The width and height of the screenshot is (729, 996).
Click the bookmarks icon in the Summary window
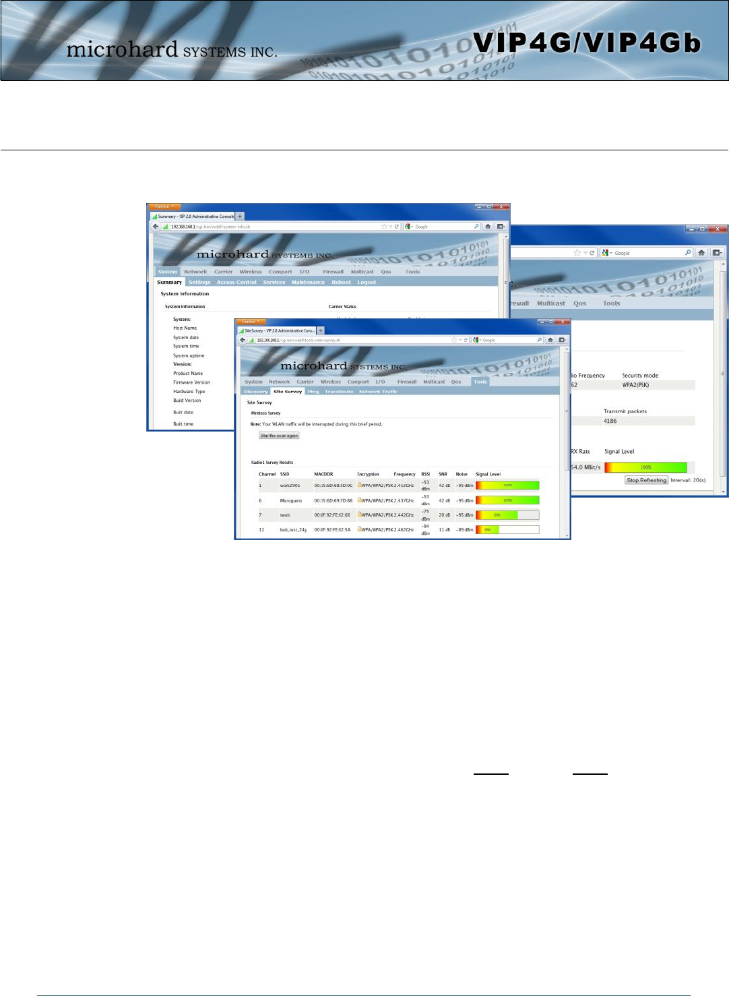tap(501, 227)
